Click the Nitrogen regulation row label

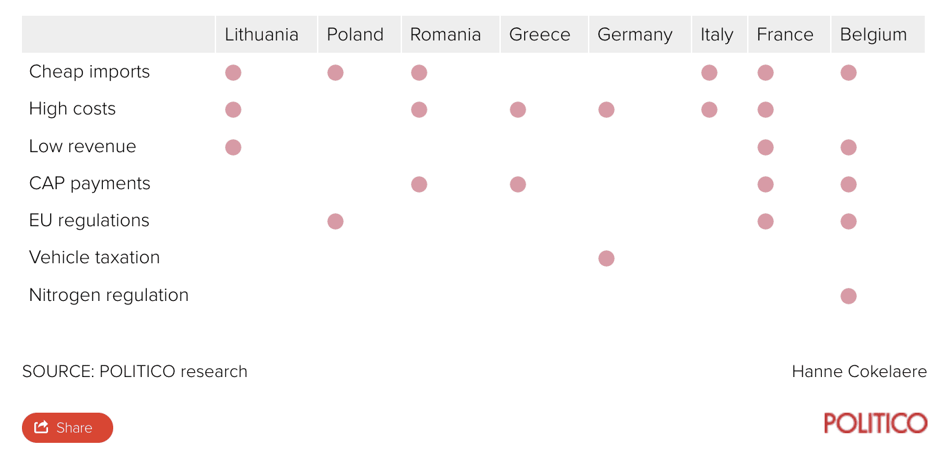click(108, 295)
